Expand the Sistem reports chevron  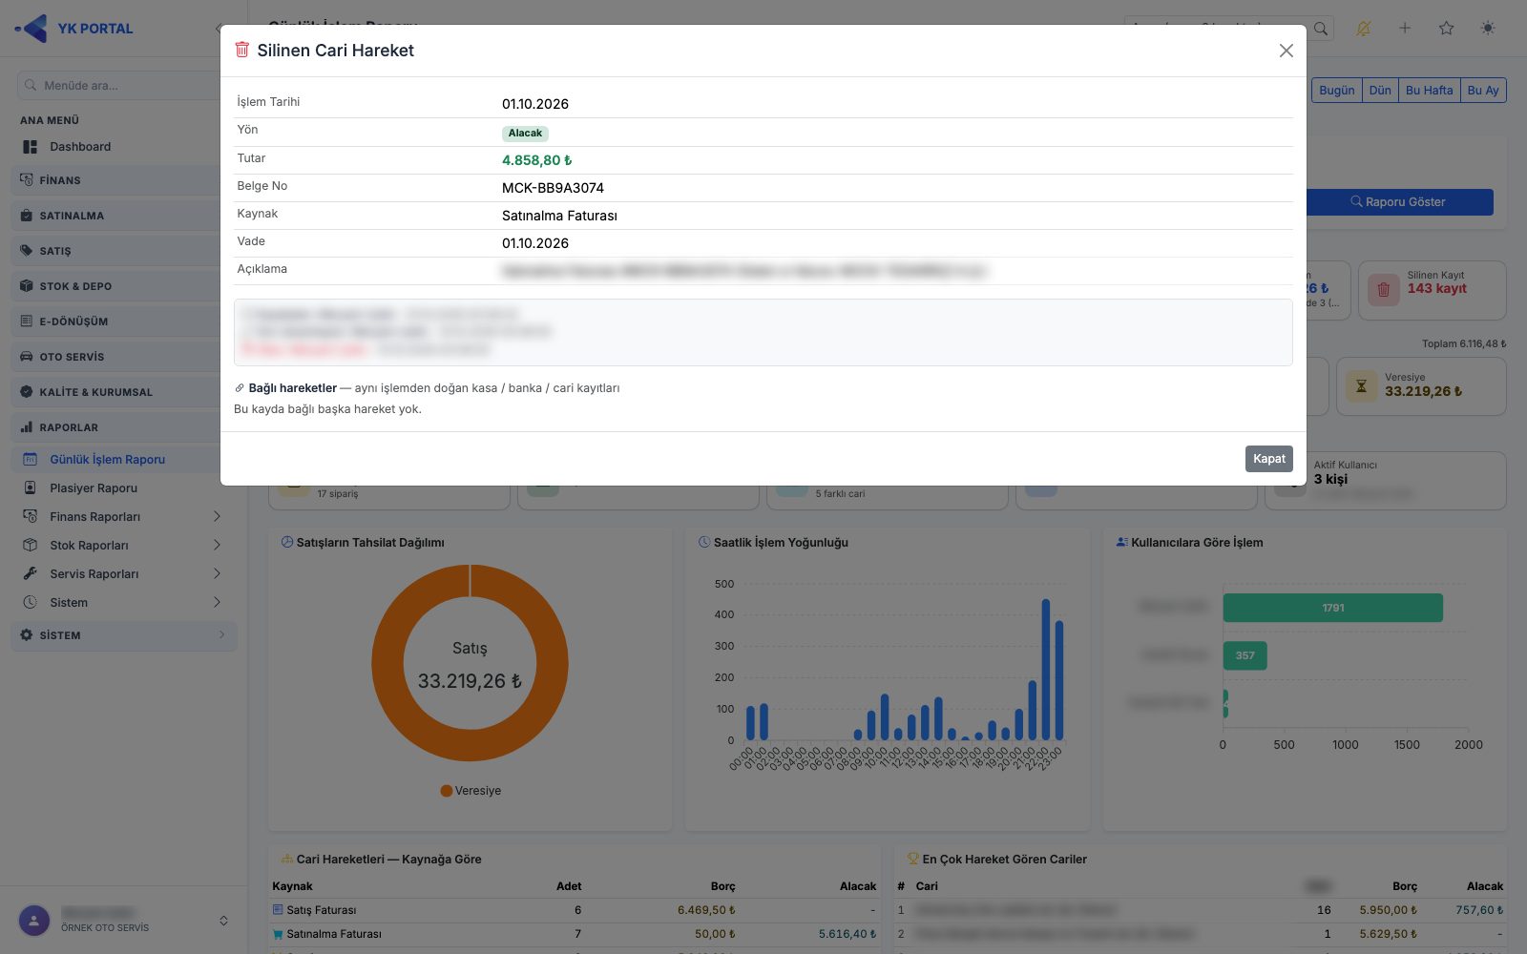217,603
